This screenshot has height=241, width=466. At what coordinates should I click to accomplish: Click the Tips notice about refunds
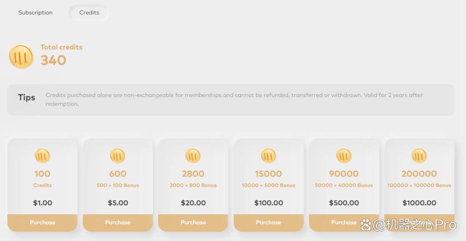pos(231,100)
